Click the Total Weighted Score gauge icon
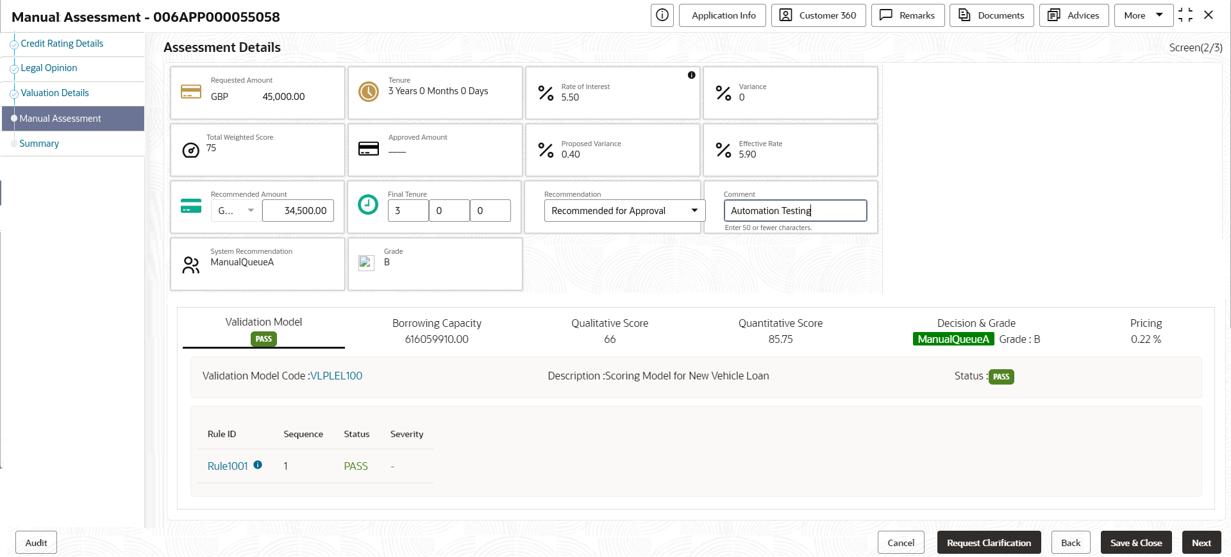Screen dimensions: 1231x557 click(191, 150)
